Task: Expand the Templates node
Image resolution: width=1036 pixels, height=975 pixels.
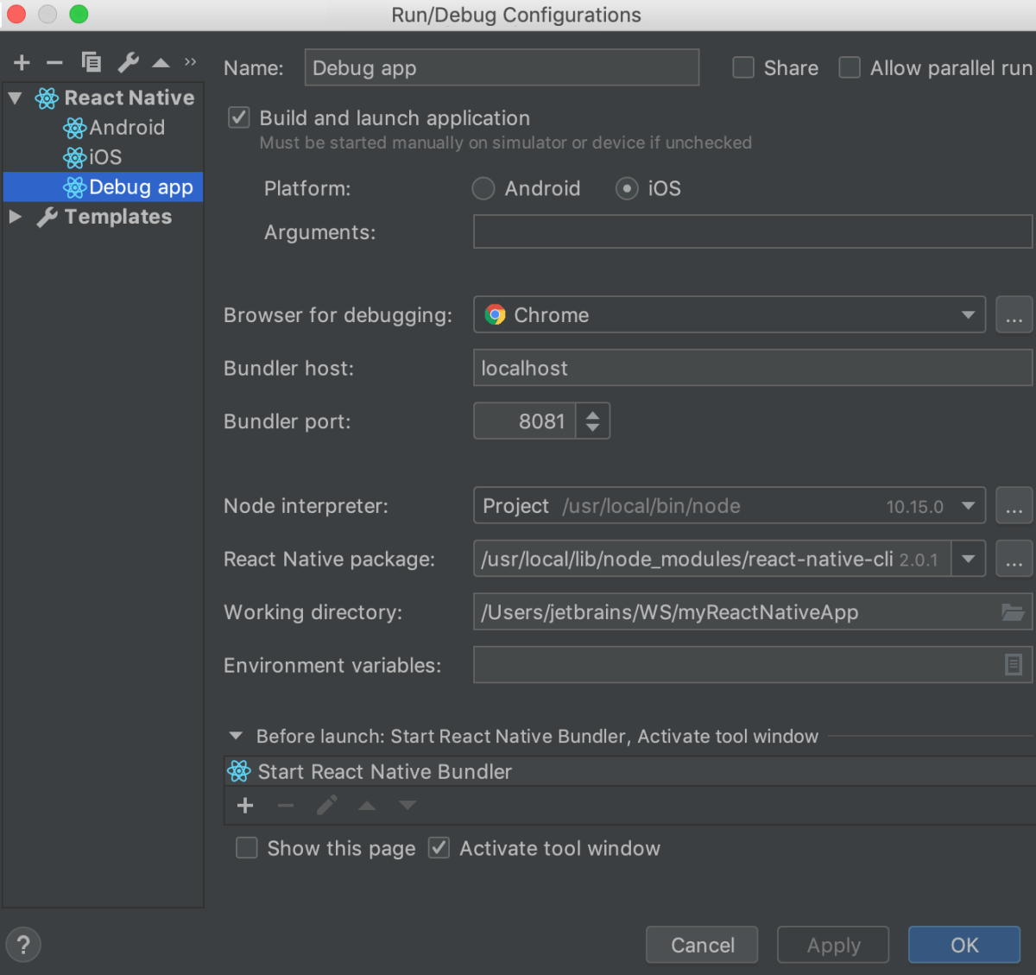Action: (x=15, y=217)
